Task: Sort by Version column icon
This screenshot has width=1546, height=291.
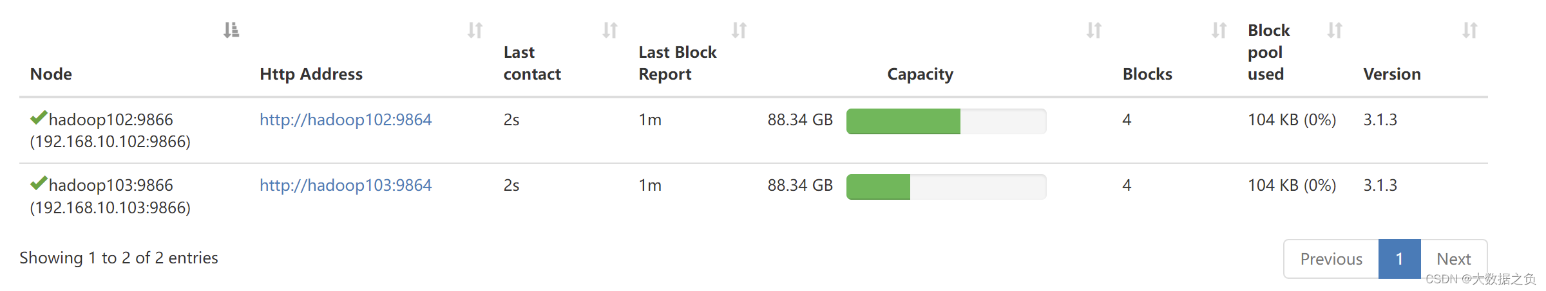Action: click(1470, 30)
